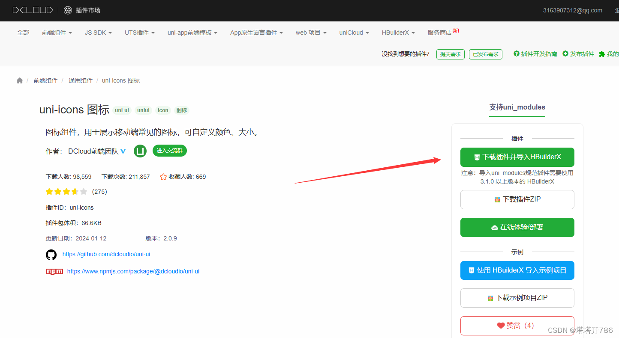
Task: Select the fifth rating star
Action: click(84, 192)
